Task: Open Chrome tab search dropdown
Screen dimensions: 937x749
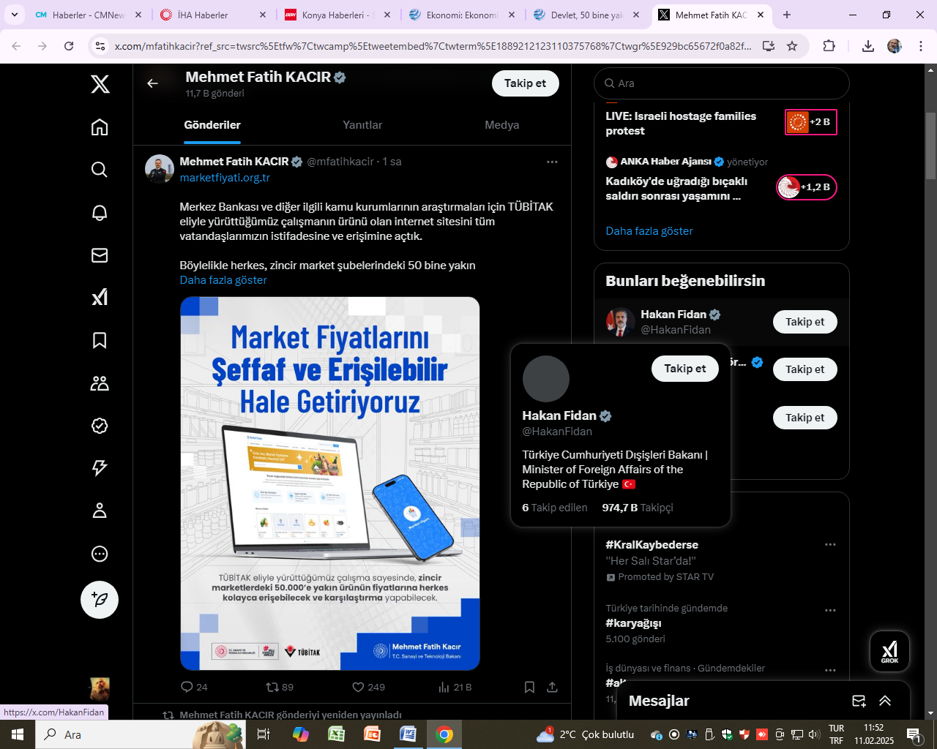Action: (x=15, y=15)
